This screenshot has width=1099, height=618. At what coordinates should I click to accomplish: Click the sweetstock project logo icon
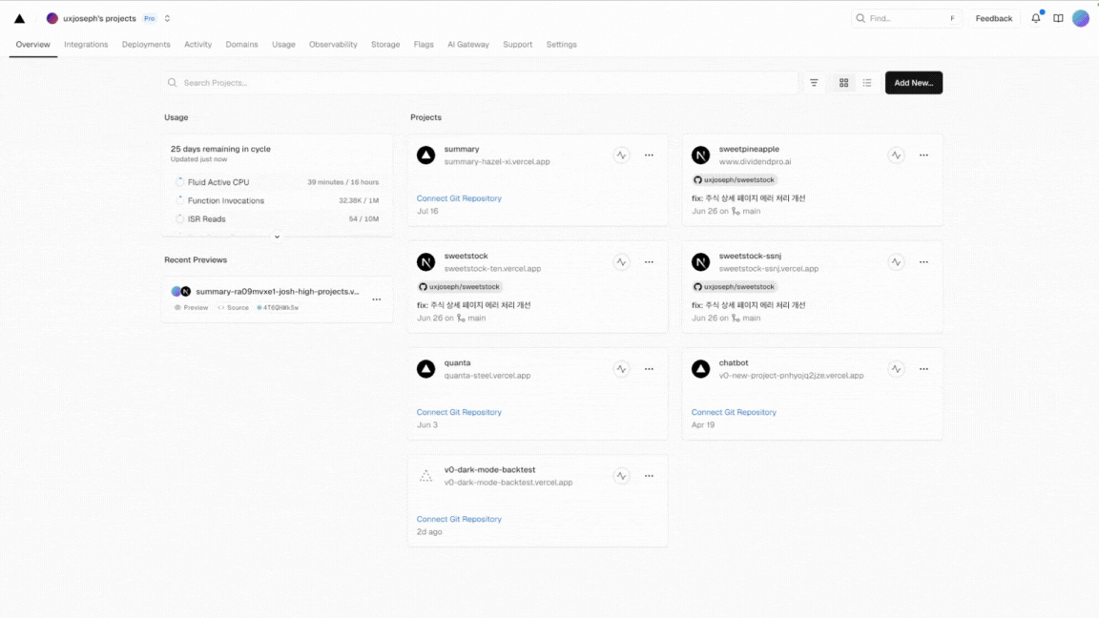click(425, 262)
